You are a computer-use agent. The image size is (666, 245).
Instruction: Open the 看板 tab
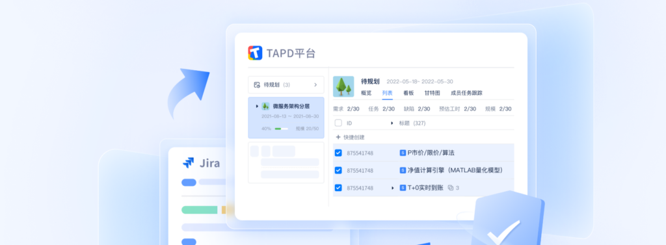[x=408, y=93]
